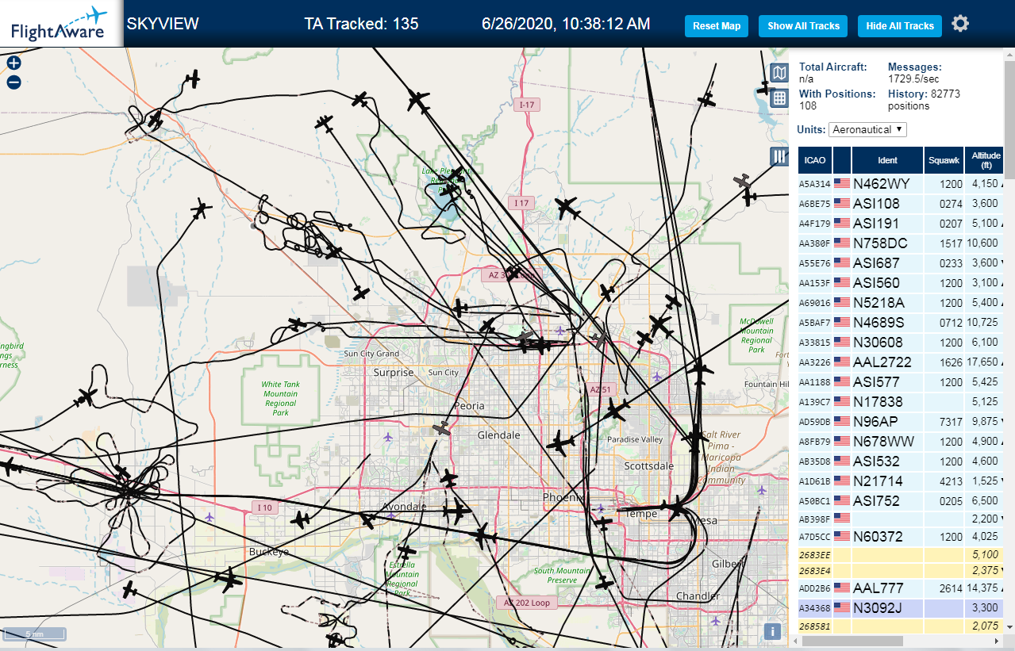Click the Scottsdale label on map
Viewport: 1015px width, 651px height.
[648, 466]
